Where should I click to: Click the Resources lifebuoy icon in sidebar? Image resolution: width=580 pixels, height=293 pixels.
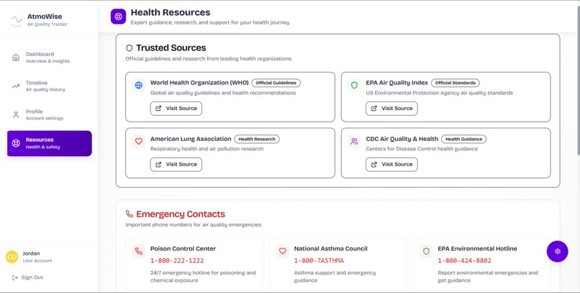(x=16, y=143)
